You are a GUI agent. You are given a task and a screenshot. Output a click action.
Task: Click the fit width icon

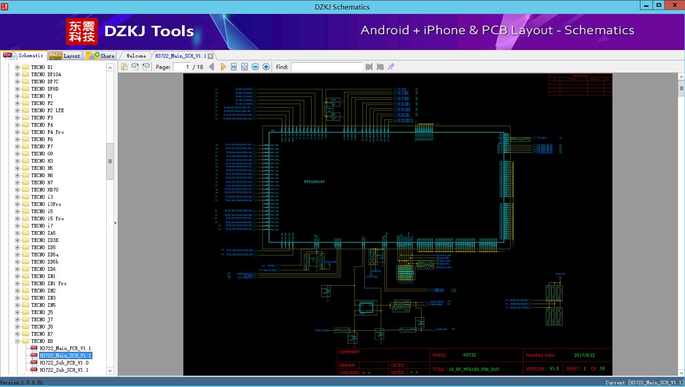pyautogui.click(x=234, y=67)
